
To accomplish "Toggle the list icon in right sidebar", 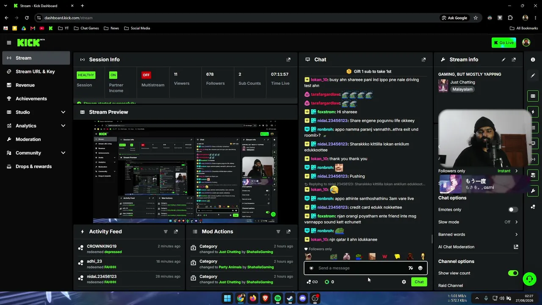I will [x=533, y=128].
